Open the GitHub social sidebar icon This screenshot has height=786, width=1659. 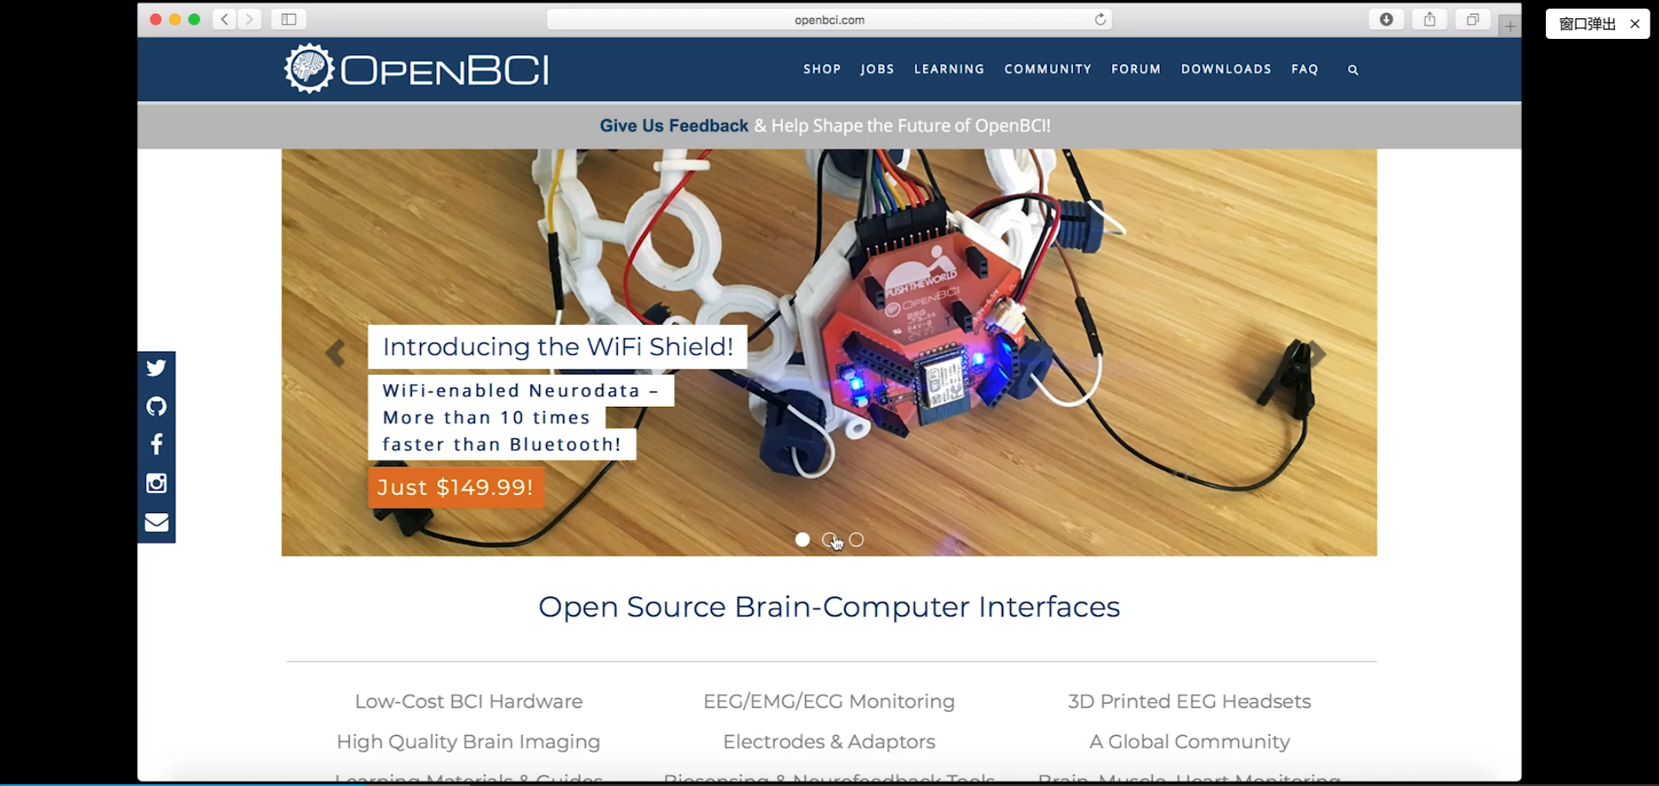(x=156, y=406)
